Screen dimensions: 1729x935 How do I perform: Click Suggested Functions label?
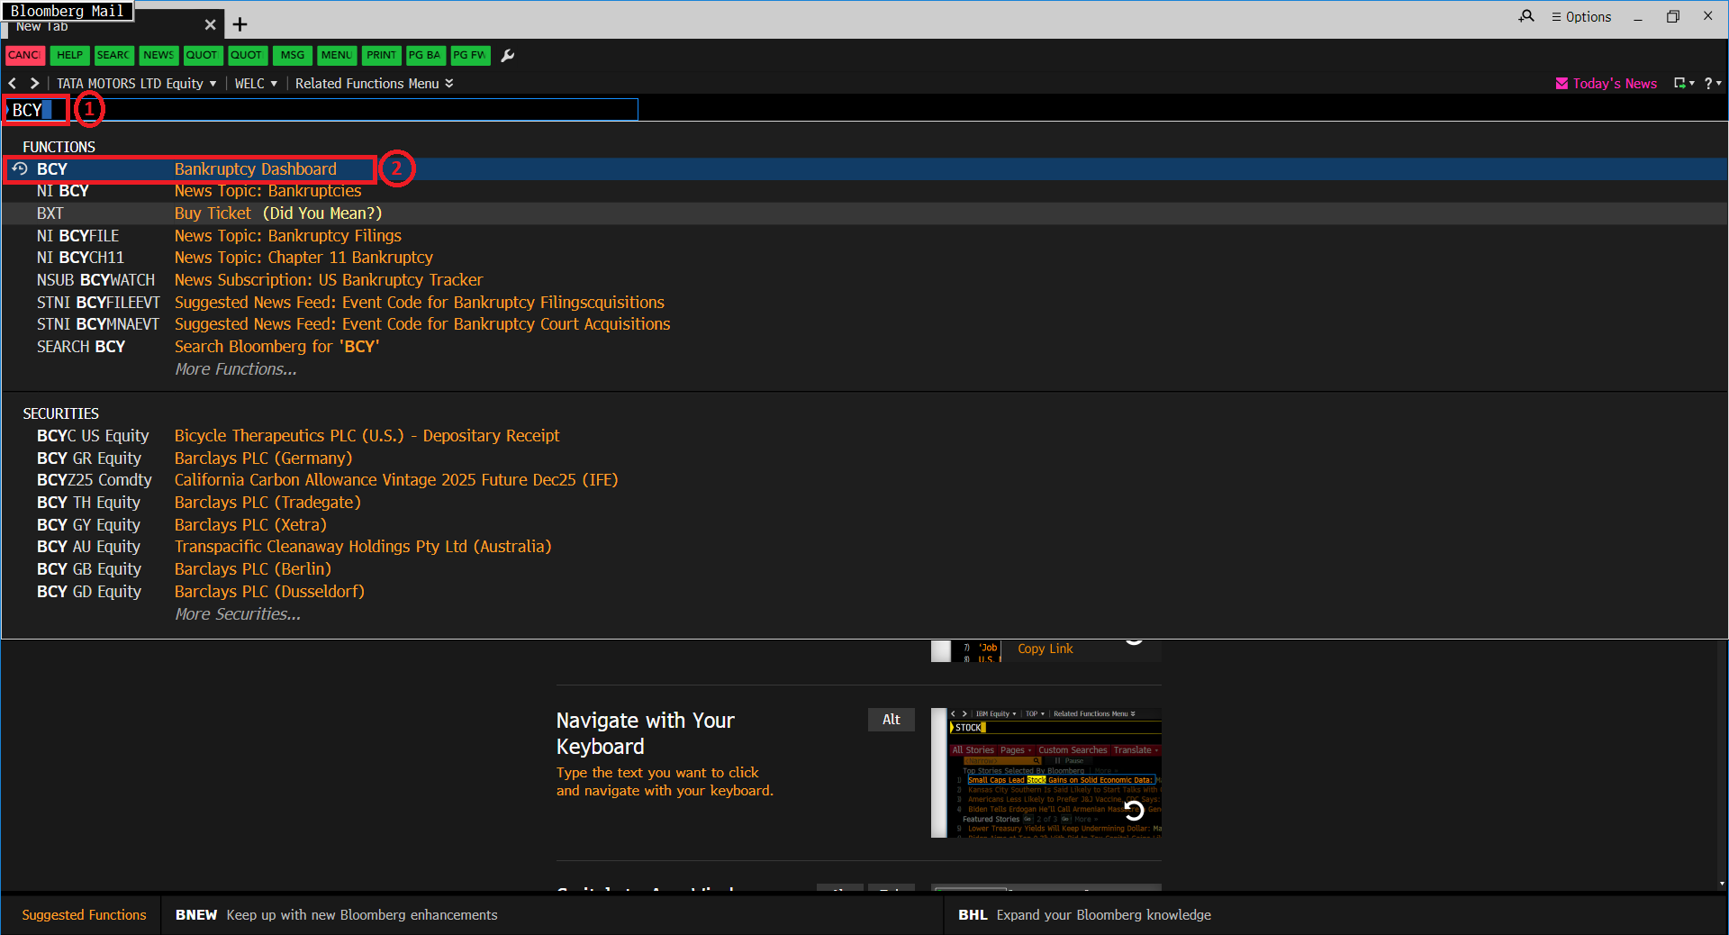click(x=84, y=914)
